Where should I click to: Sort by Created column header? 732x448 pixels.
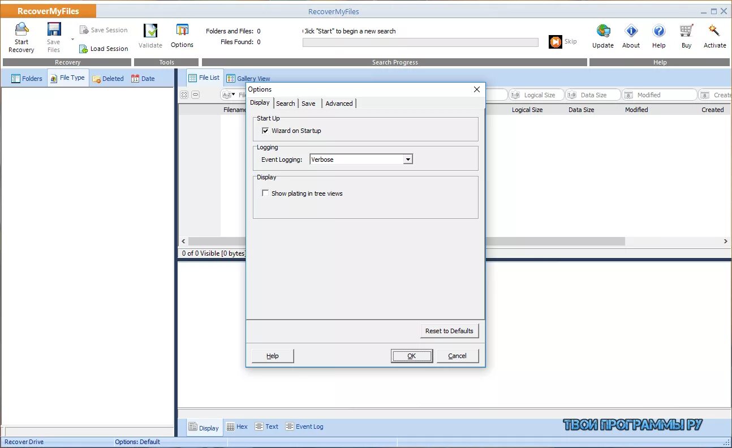[712, 110]
